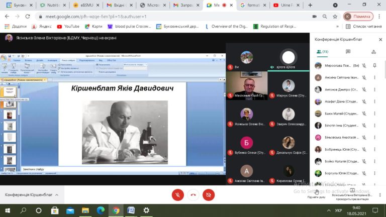Open more options for Білотін Інна
The image size is (386, 217).
point(374,126)
